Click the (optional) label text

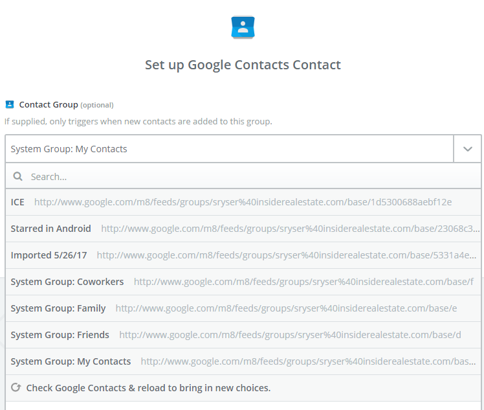tap(97, 105)
